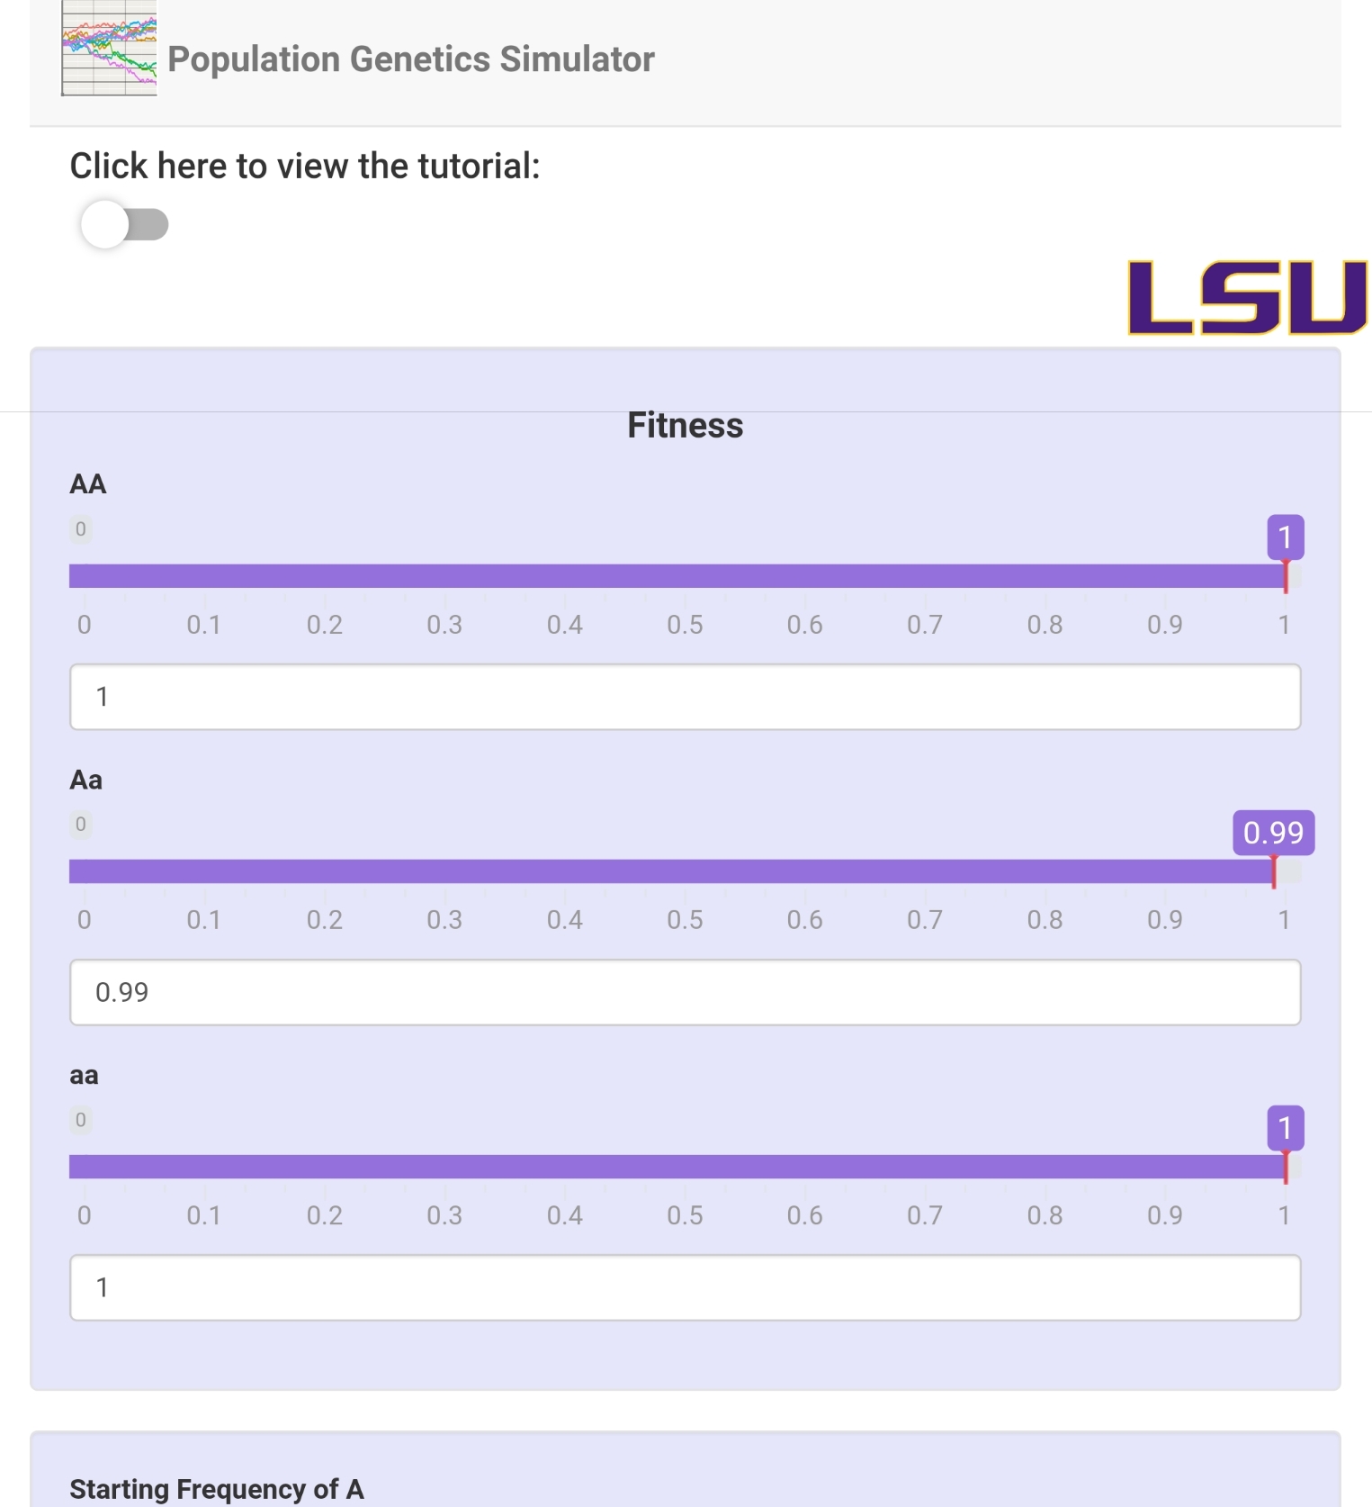This screenshot has height=1507, width=1372.
Task: Click the 0.1 tick on aa slider
Action: point(204,1215)
